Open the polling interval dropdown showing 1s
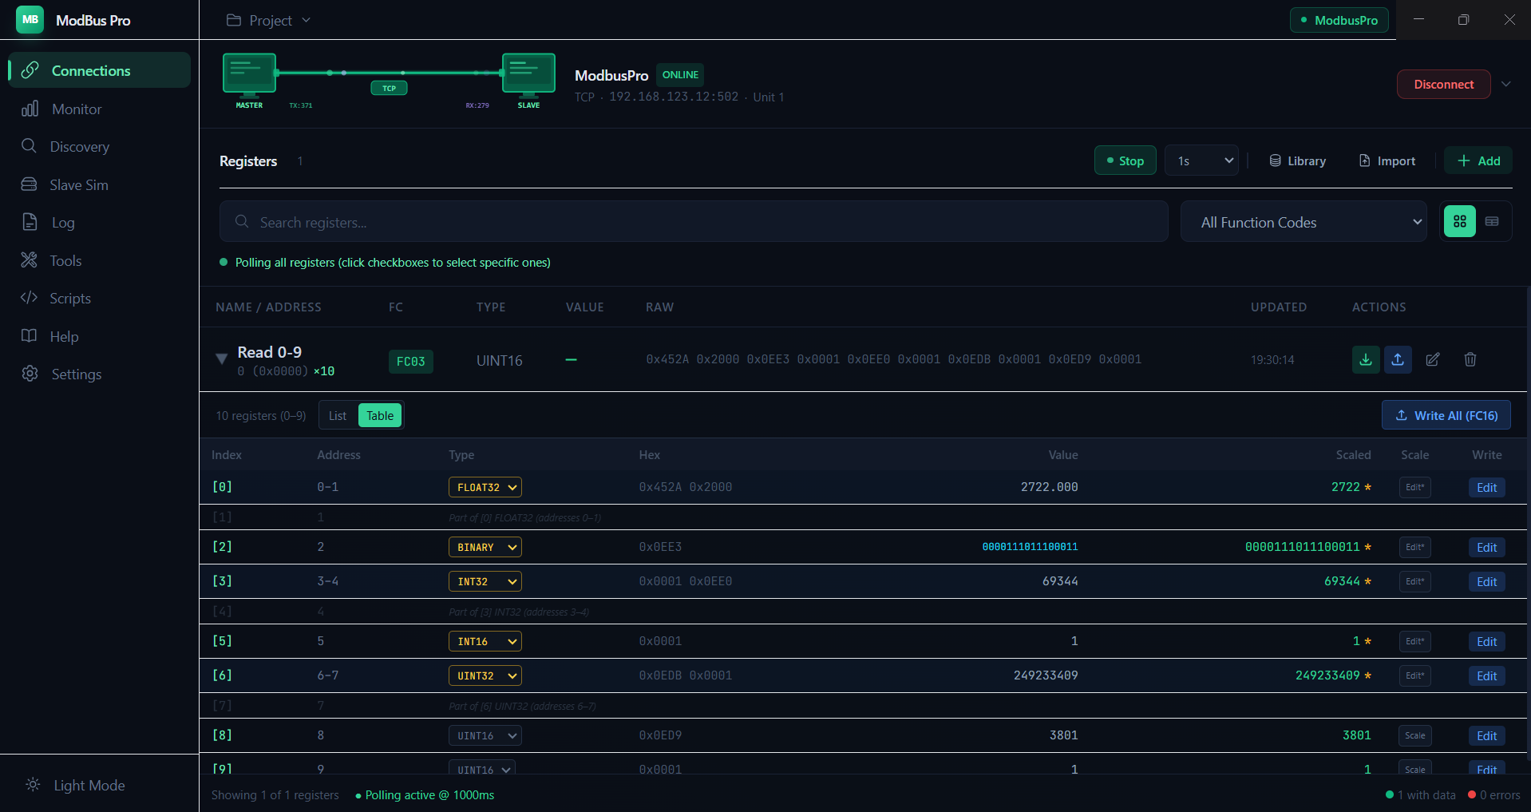Image resolution: width=1531 pixels, height=812 pixels. 1201,160
